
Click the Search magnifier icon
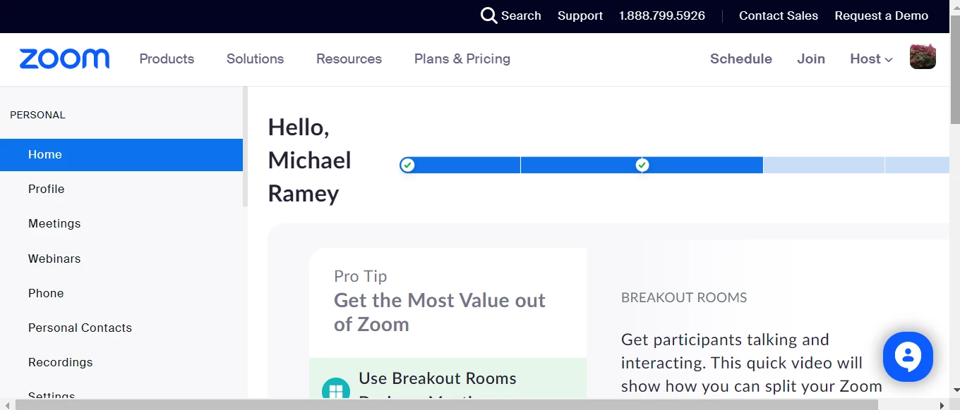coord(489,15)
